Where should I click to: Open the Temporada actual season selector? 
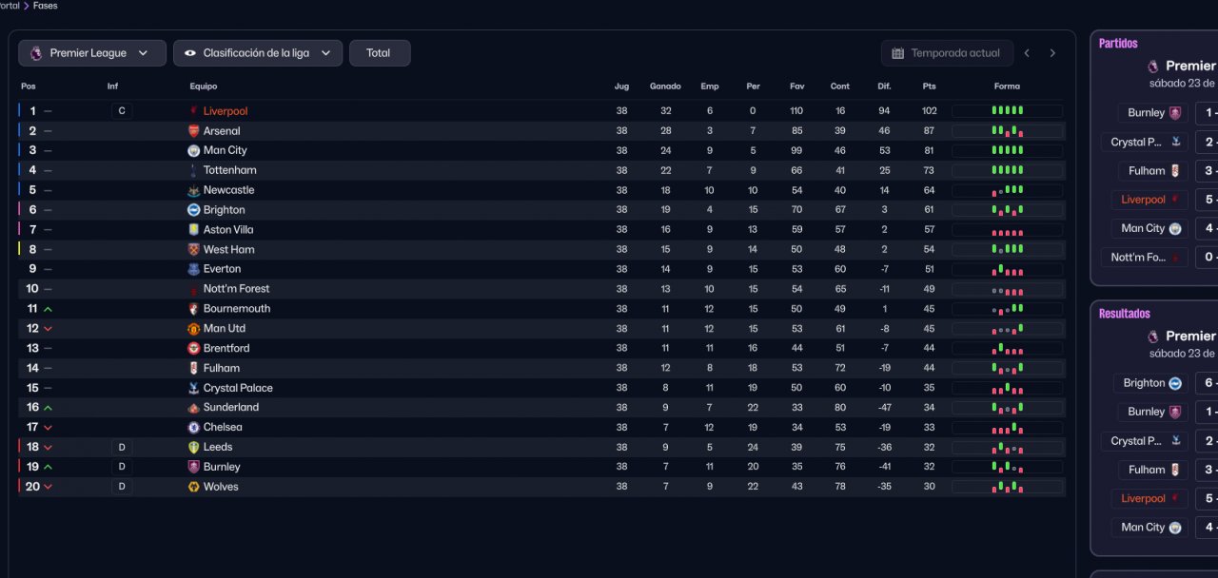coord(946,53)
